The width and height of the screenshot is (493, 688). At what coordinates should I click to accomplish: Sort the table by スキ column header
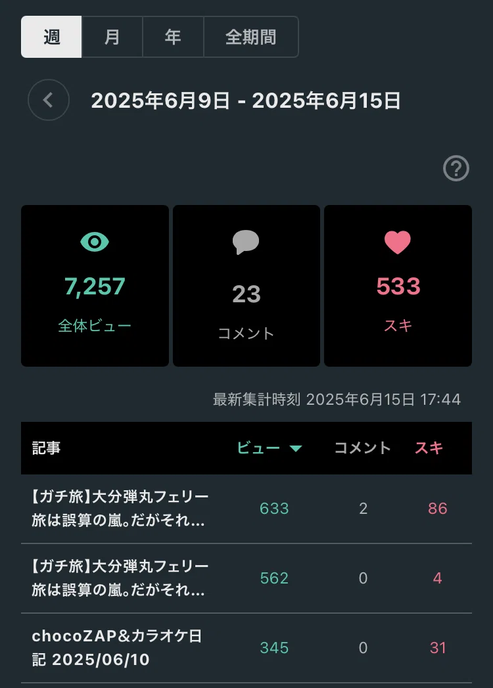(429, 447)
